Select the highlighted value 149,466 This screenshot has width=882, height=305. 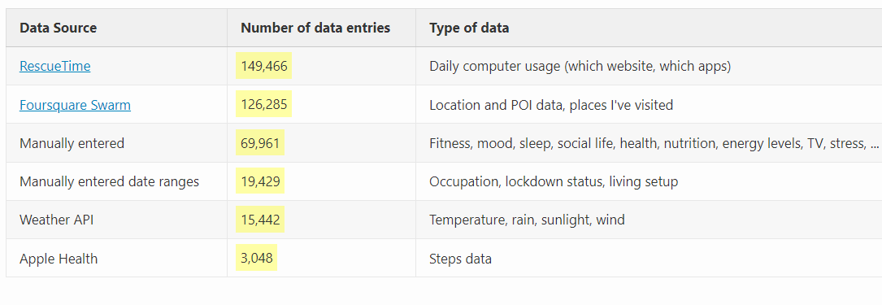(x=264, y=67)
